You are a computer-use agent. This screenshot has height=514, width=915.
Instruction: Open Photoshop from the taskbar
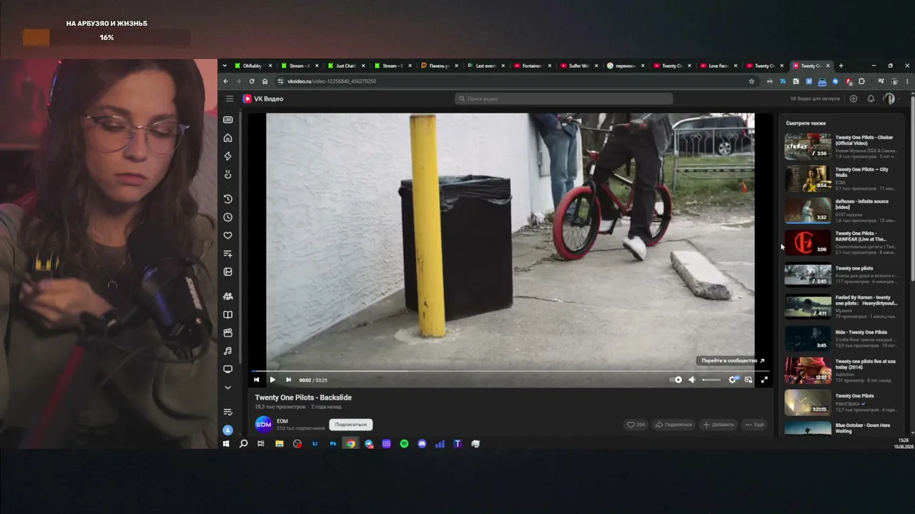click(x=333, y=443)
